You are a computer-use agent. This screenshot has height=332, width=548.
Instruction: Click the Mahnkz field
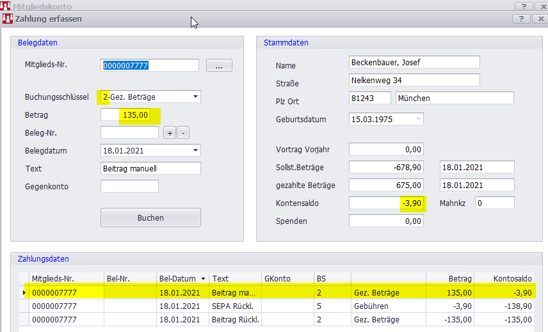[x=494, y=203]
